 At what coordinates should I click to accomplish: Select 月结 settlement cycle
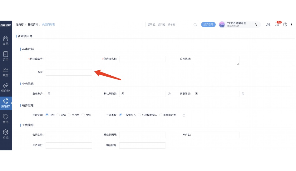click(x=83, y=115)
